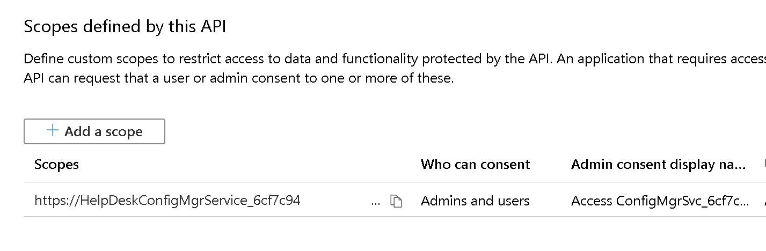766x251 pixels.
Task: Click the plus icon beside Add a scope
Action: tap(52, 131)
